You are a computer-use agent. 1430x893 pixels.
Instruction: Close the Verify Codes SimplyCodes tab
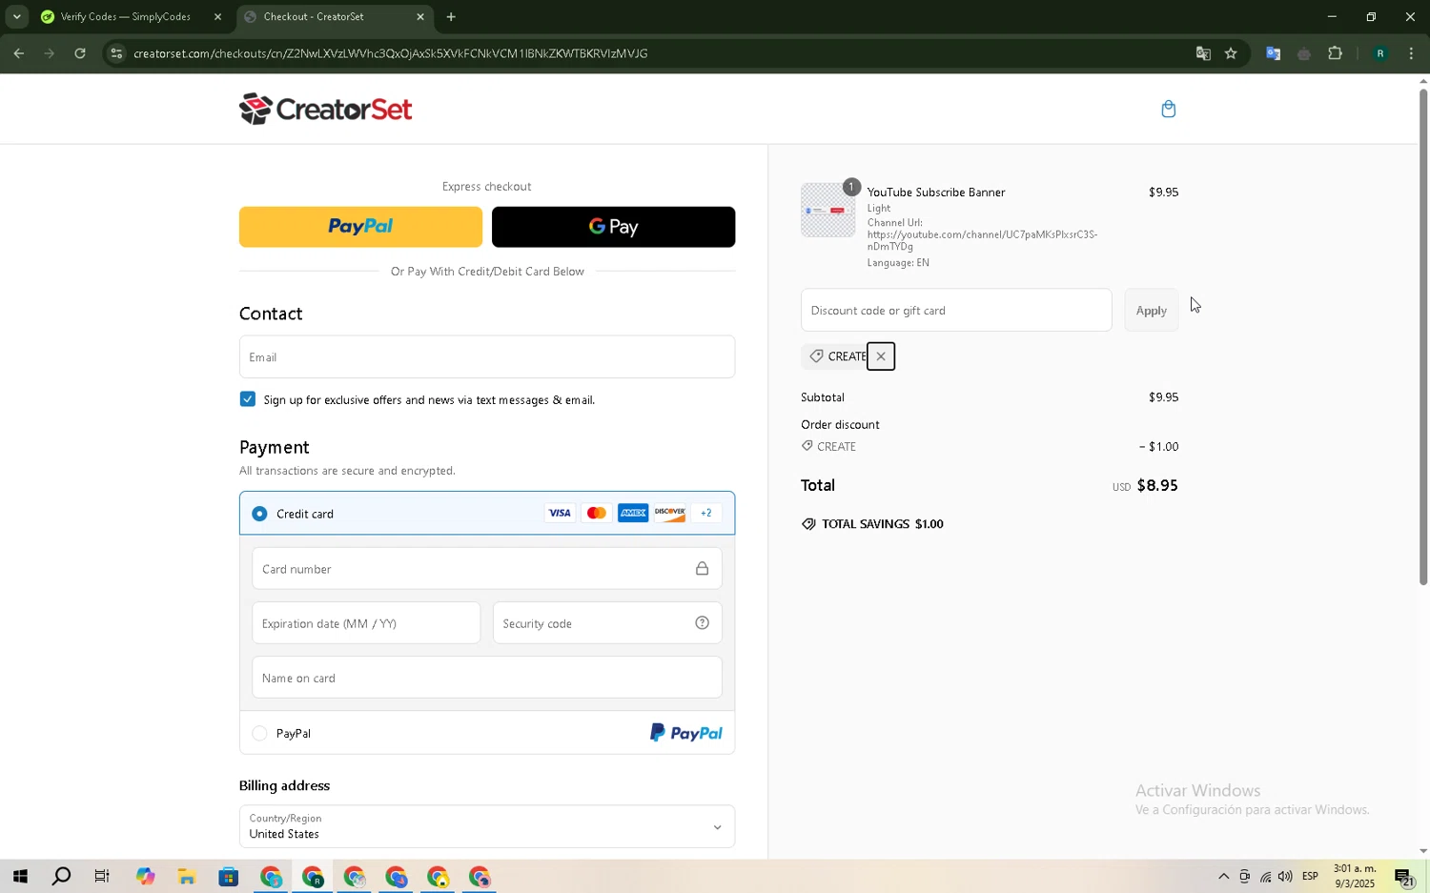click(217, 16)
